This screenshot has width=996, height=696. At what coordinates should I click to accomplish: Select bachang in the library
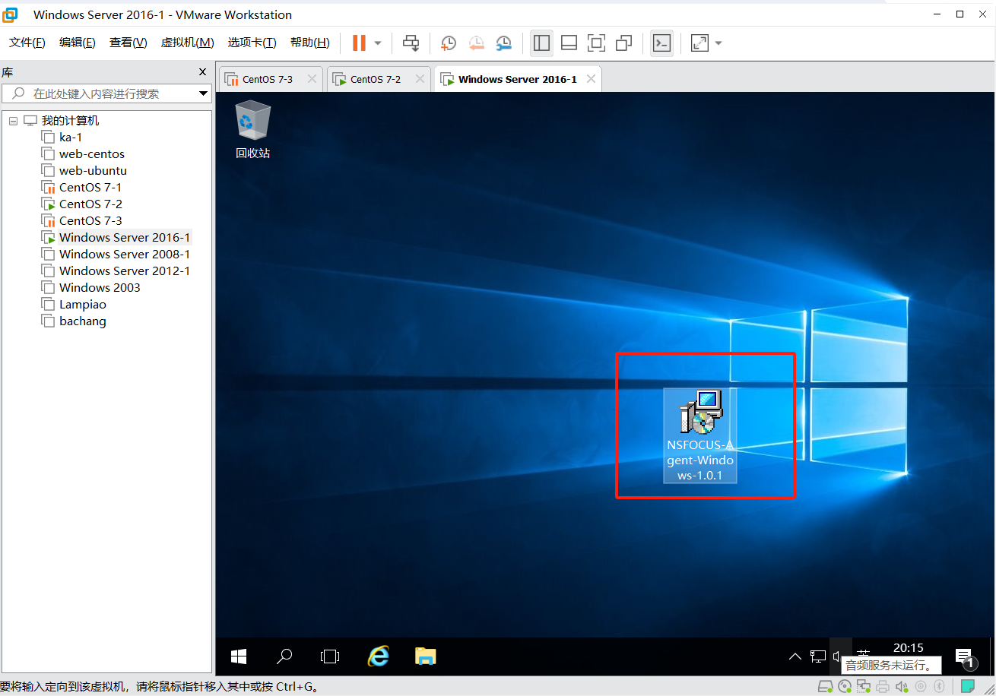coord(83,321)
